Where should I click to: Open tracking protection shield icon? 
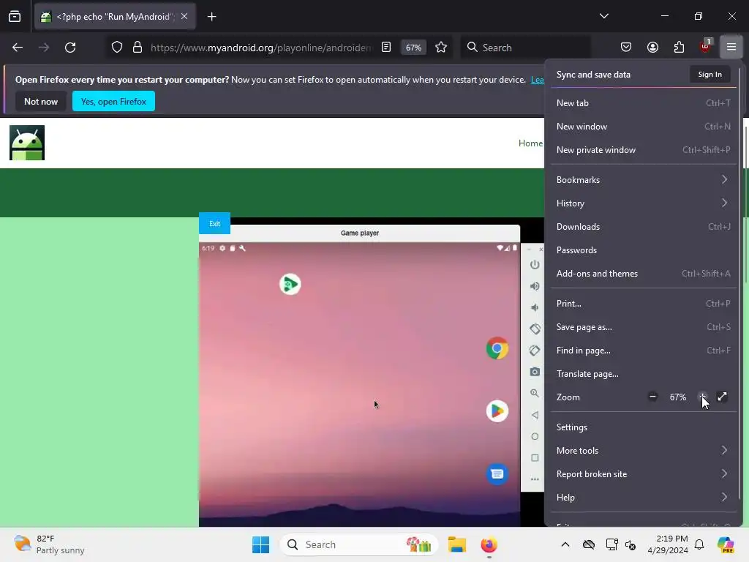coord(117,48)
